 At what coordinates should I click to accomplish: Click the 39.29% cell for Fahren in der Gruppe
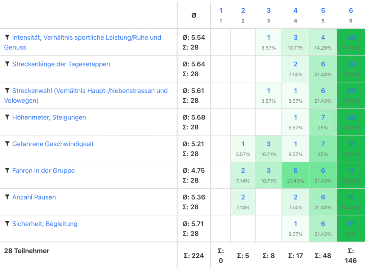click(351, 175)
